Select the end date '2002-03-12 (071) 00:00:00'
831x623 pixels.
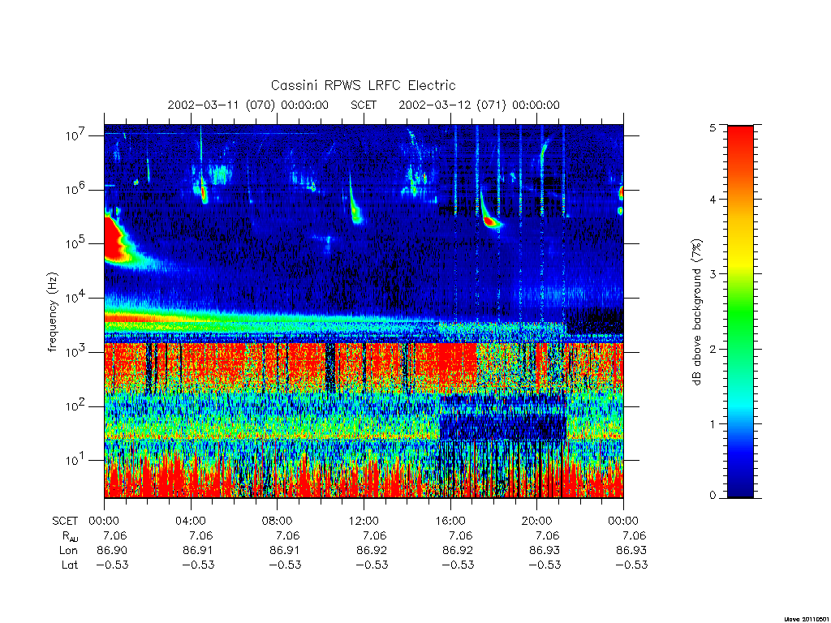pos(479,105)
